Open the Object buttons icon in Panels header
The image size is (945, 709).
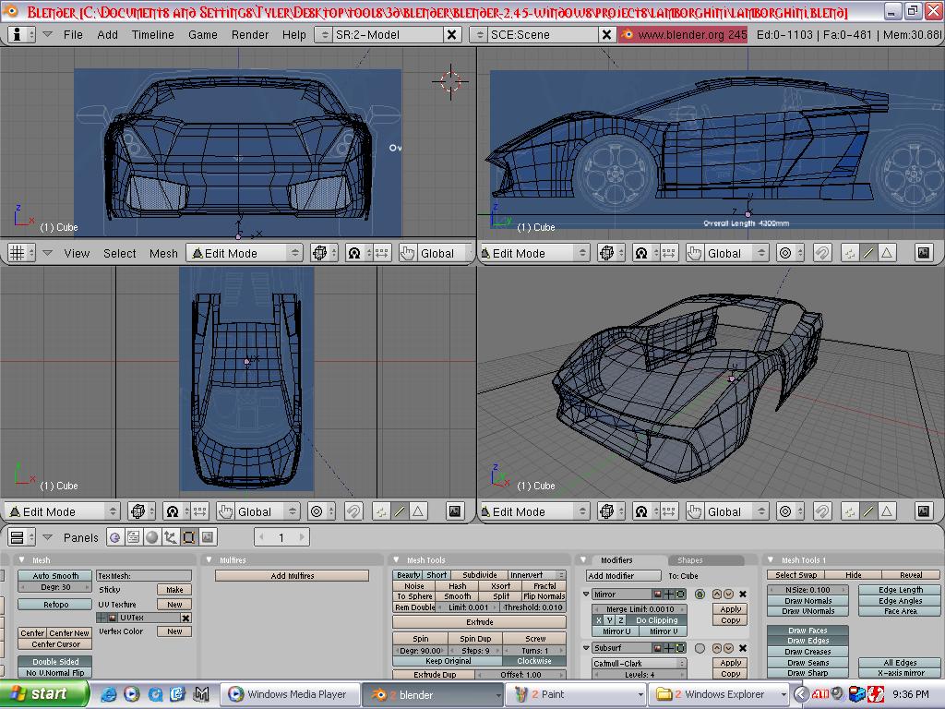click(x=171, y=537)
